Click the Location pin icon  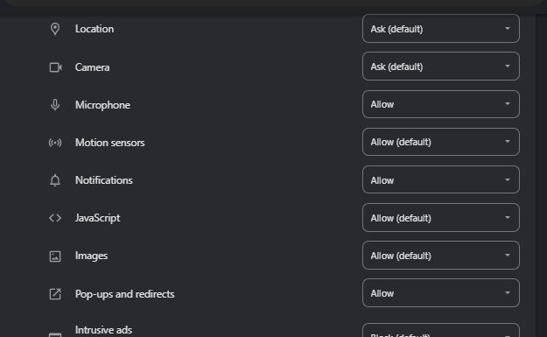pos(55,29)
